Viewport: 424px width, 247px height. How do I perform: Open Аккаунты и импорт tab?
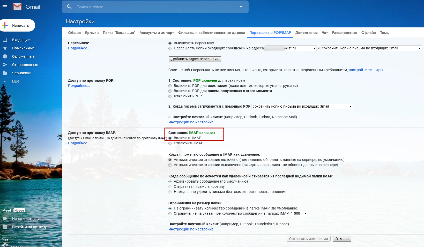coord(157,33)
